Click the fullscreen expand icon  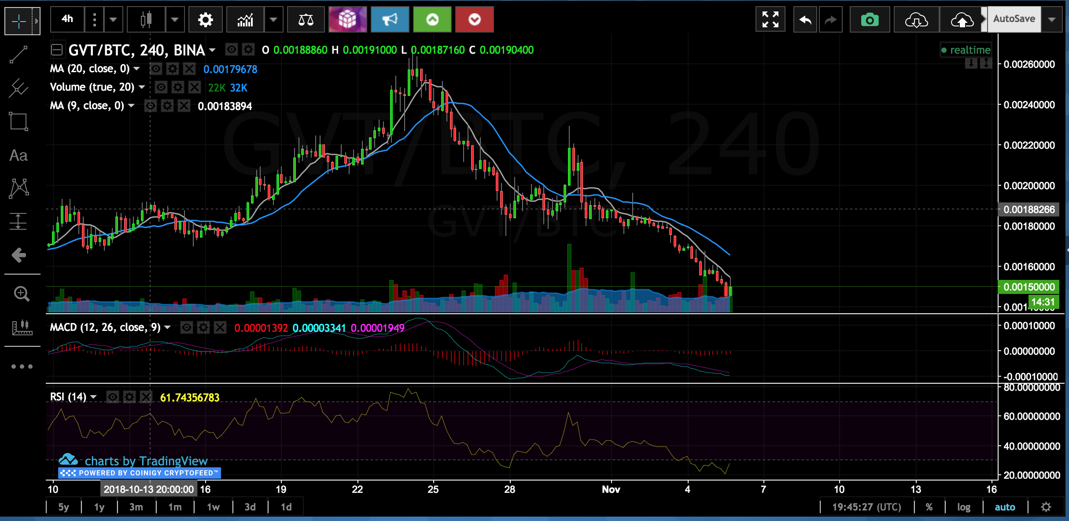770,20
